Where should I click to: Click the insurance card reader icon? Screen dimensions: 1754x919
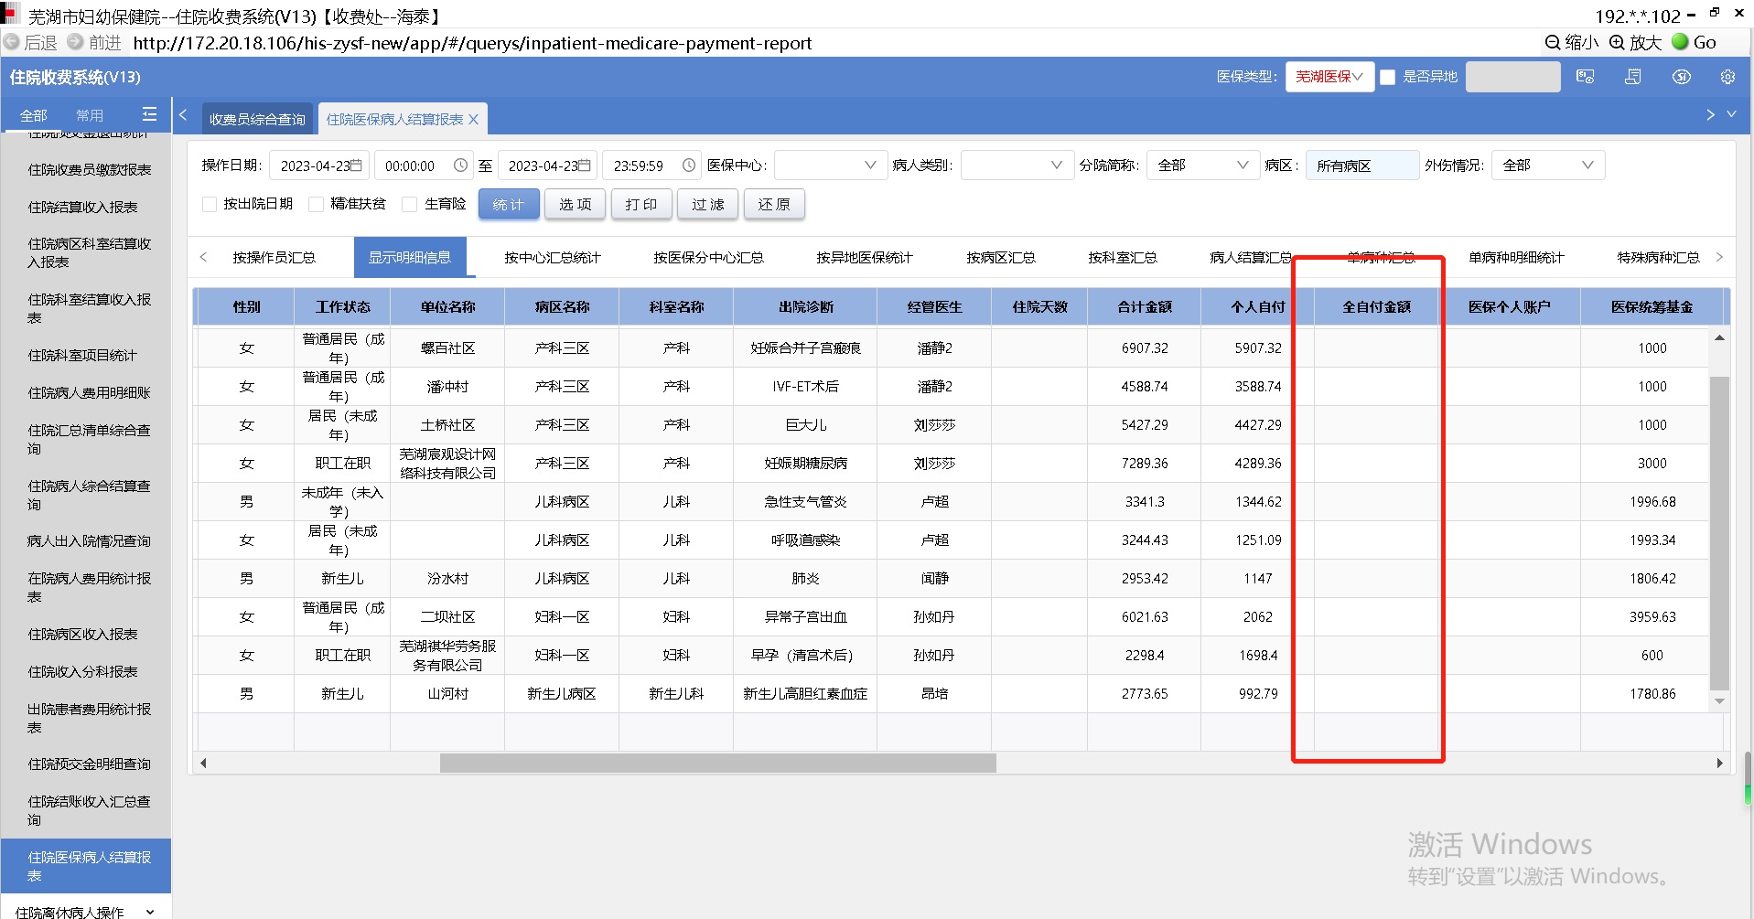(x=1586, y=77)
